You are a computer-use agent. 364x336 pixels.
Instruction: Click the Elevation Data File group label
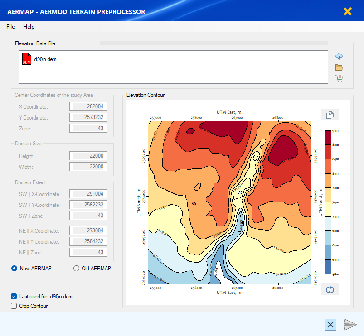point(35,43)
